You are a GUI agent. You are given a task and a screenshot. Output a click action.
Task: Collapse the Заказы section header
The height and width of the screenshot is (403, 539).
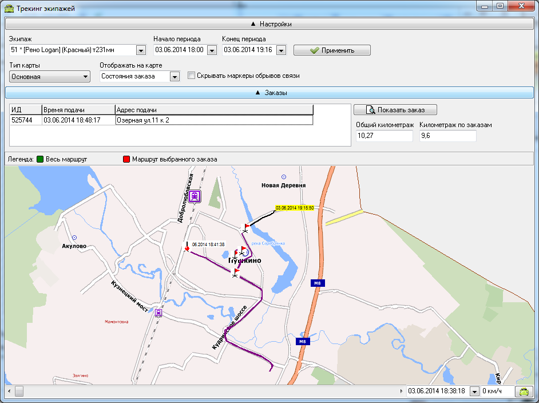tap(269, 93)
